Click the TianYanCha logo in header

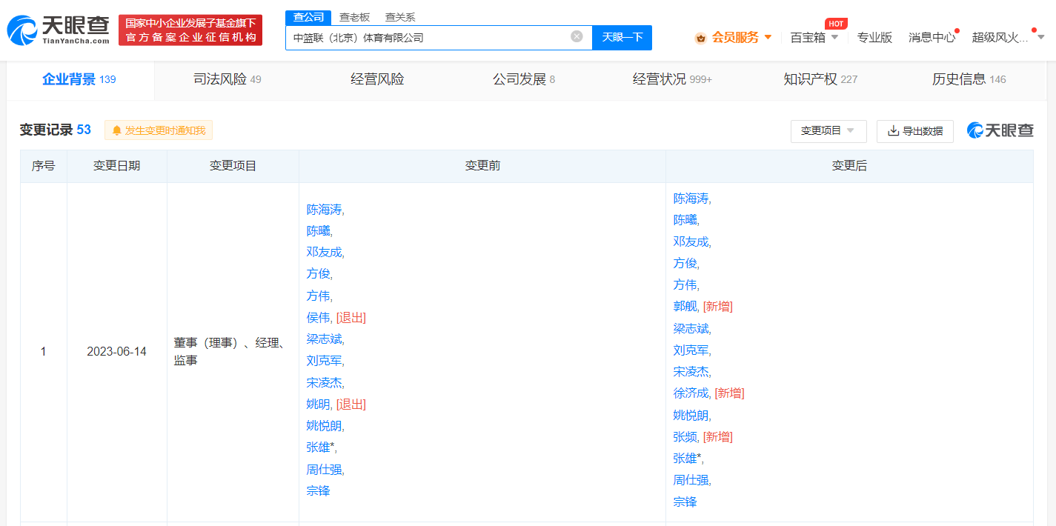tap(59, 30)
